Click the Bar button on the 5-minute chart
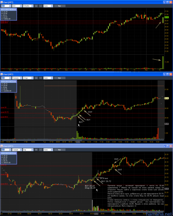Screen dimensions: 173x216 click(x=60, y=78)
